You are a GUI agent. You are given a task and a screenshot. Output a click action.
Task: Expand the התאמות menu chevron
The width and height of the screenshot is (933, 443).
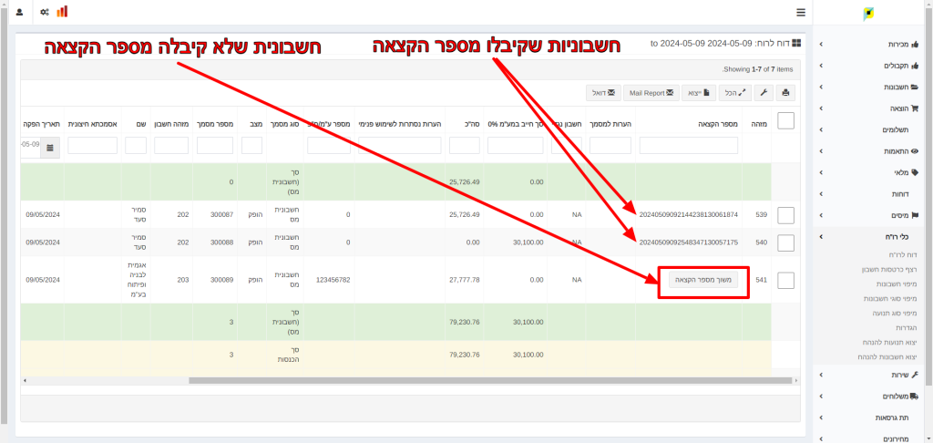point(822,151)
